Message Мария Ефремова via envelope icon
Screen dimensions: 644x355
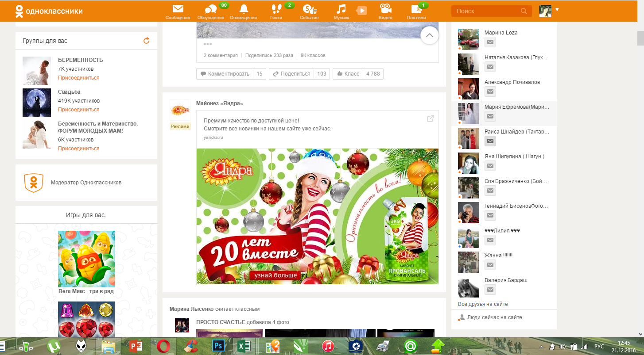[490, 116]
